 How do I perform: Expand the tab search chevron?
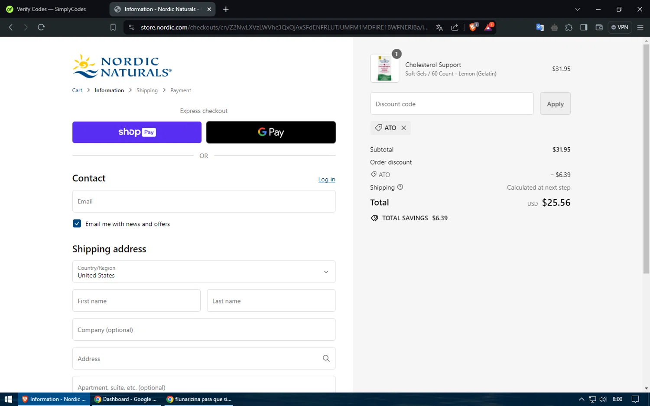coord(577,9)
